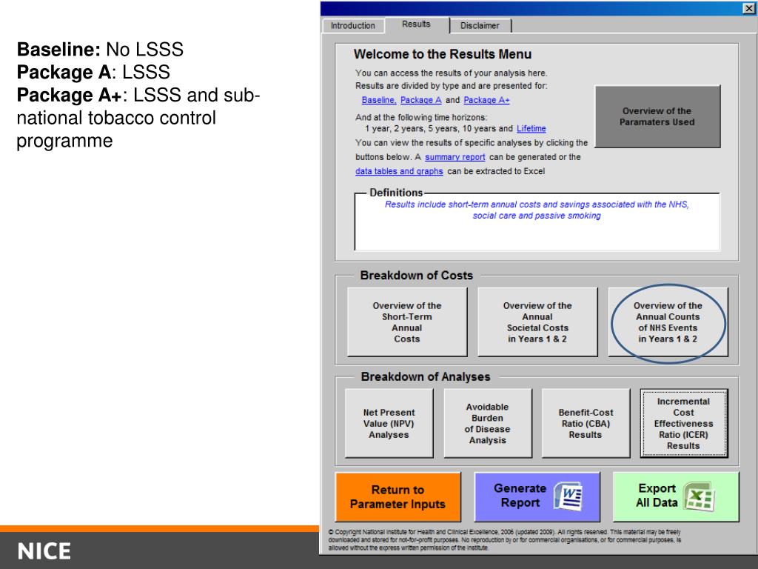Viewport: 758px width, 569px height.
Task: Select the Results tab
Action: click(x=416, y=24)
